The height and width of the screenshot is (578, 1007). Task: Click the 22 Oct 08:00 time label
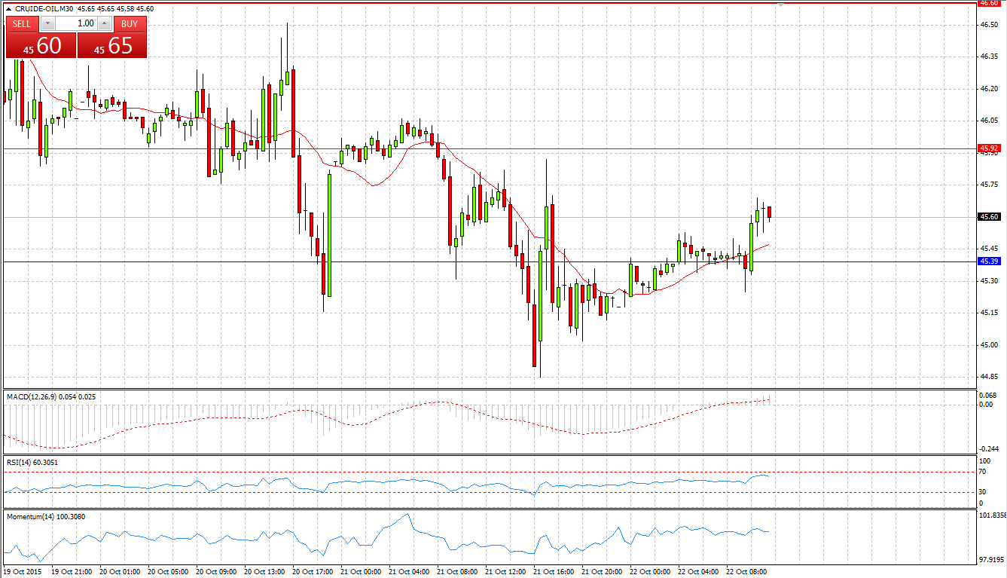click(747, 572)
